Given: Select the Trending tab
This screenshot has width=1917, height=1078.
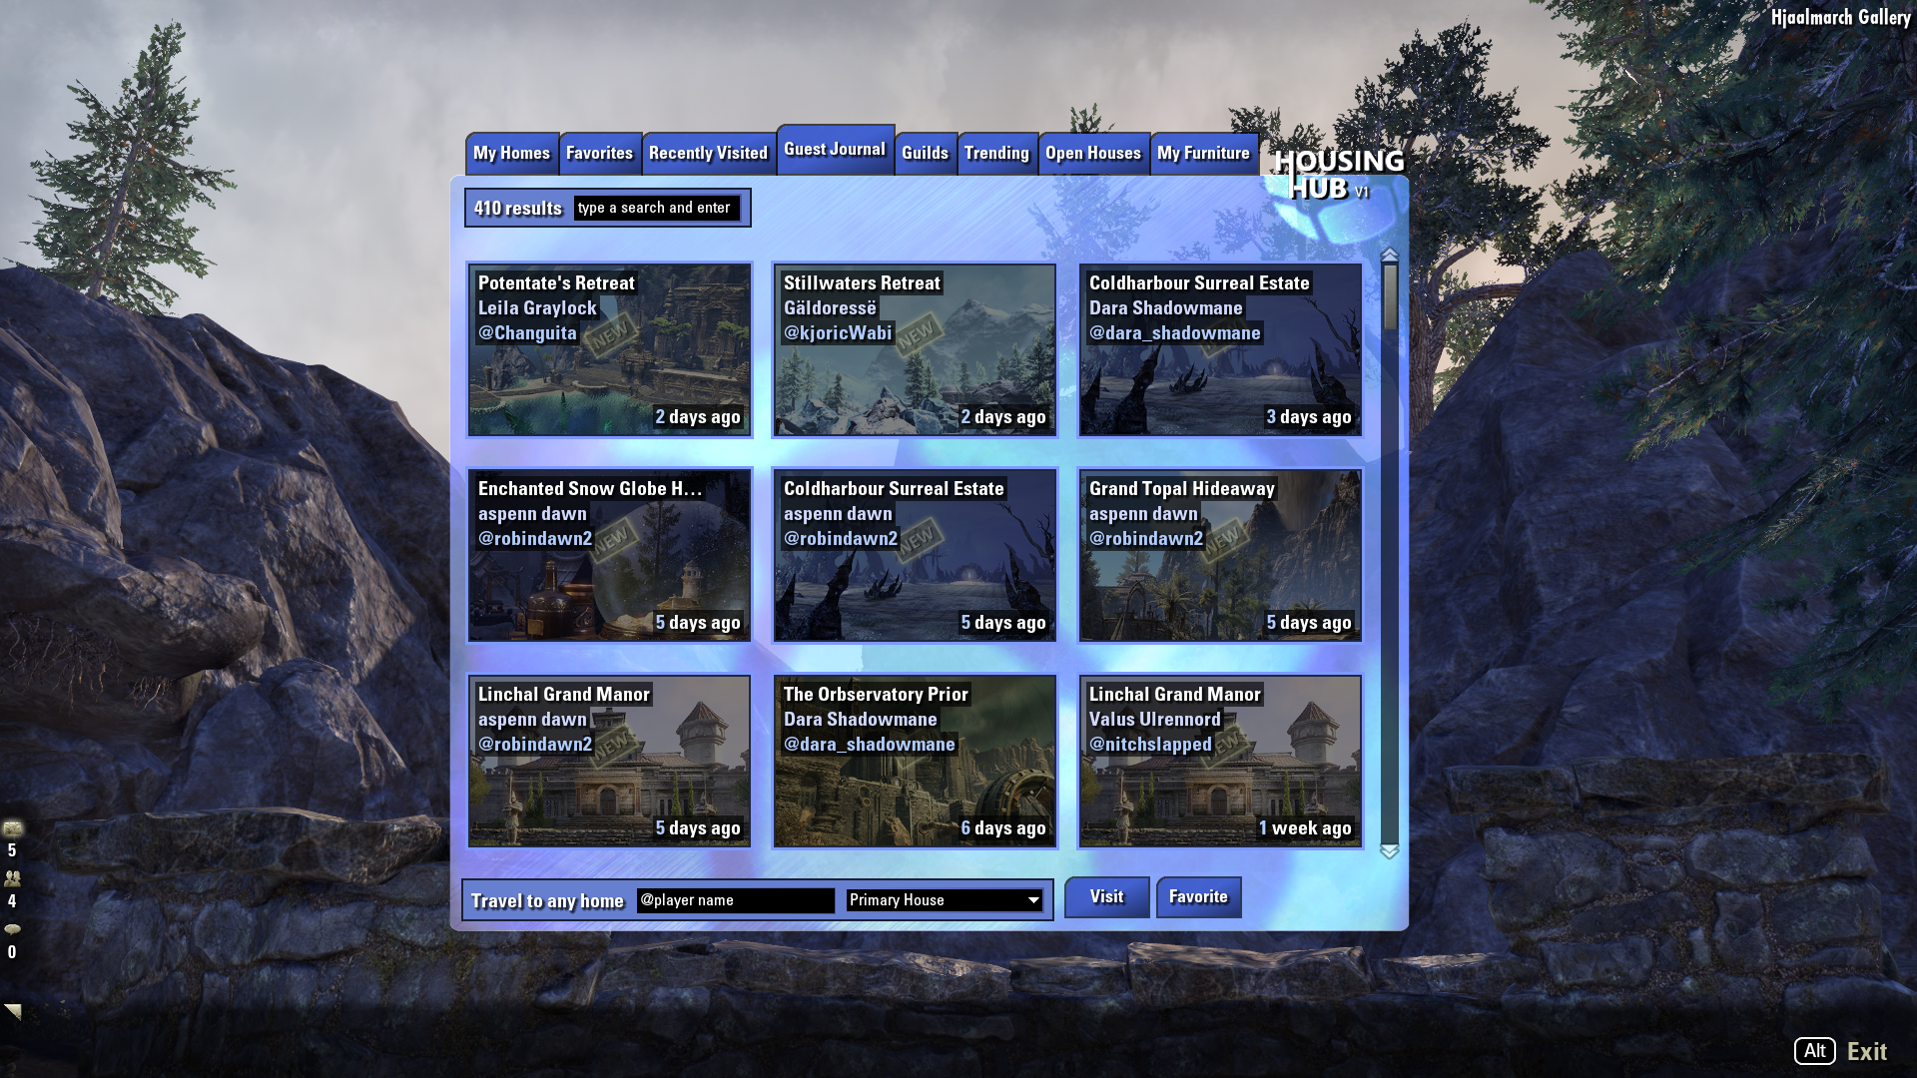Looking at the screenshot, I should [x=996, y=153].
